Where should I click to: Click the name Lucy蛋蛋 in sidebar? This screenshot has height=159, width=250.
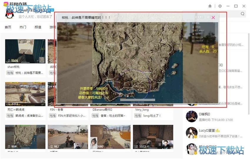(207, 130)
